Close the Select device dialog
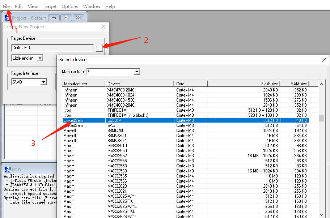This screenshot has width=330, height=218. (324, 60)
